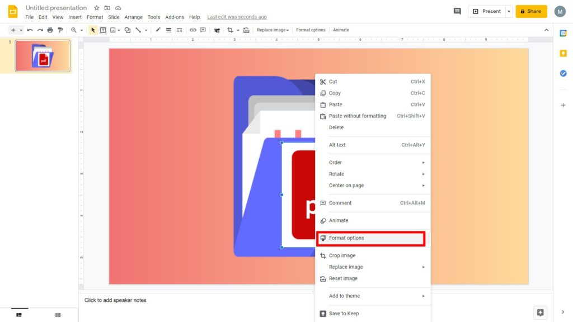
Task: Click the insert image toolbar icon
Action: click(113, 30)
